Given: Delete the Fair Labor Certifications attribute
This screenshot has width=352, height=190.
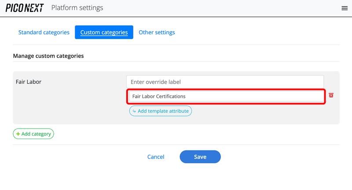Looking at the screenshot, I should [x=331, y=96].
